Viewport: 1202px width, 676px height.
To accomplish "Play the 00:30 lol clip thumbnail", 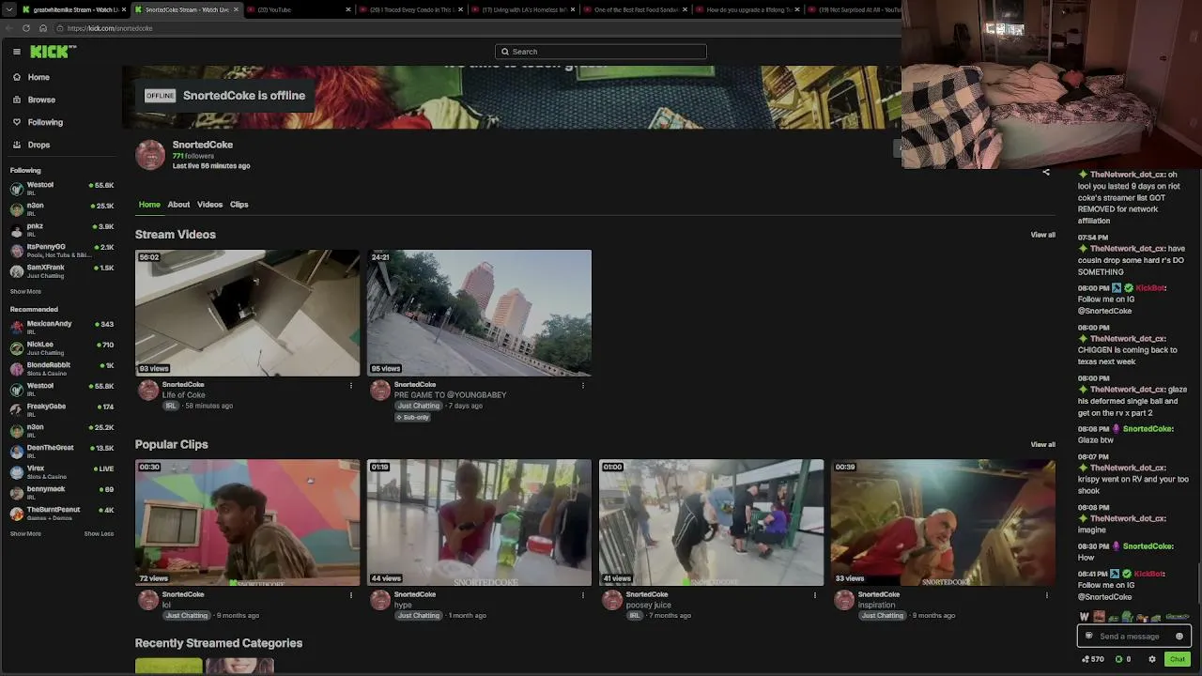I will click(x=247, y=522).
